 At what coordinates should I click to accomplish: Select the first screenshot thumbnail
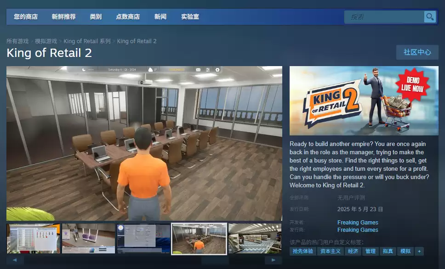[33, 238]
